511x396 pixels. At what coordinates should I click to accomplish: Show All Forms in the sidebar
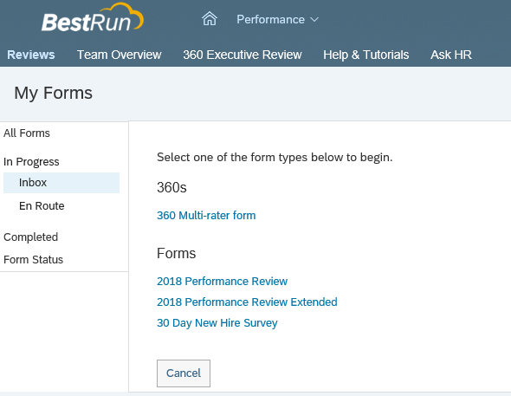pyautogui.click(x=27, y=133)
